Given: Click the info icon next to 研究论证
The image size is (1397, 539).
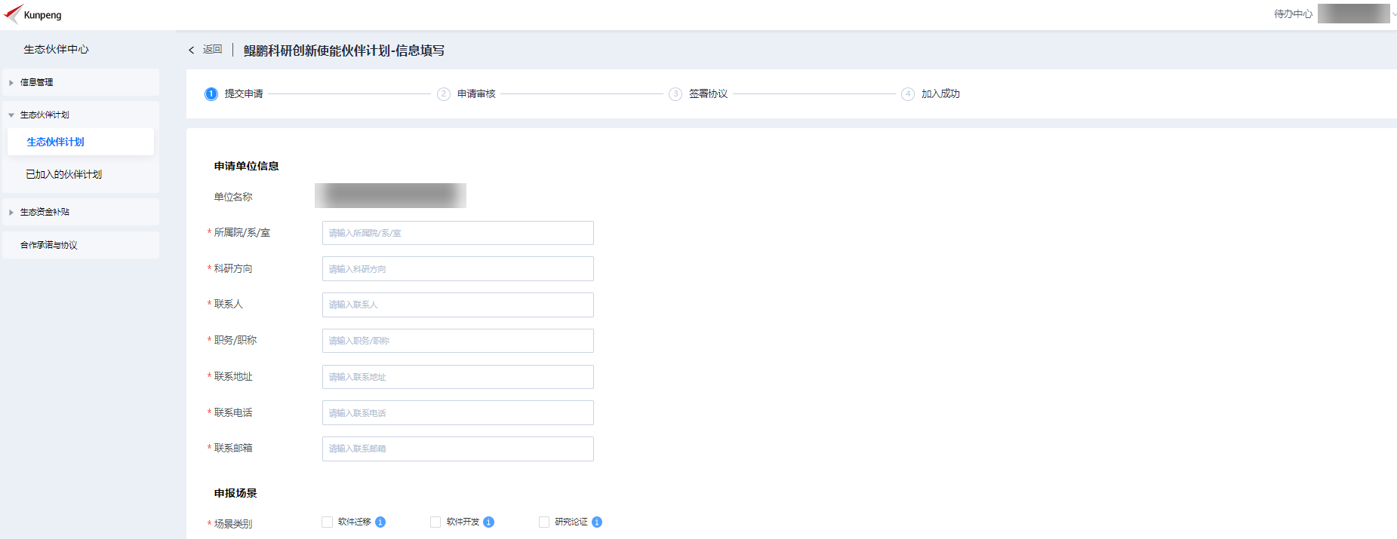Looking at the screenshot, I should (x=597, y=522).
